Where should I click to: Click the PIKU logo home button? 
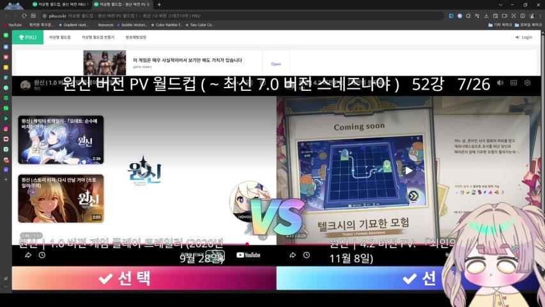[x=27, y=37]
